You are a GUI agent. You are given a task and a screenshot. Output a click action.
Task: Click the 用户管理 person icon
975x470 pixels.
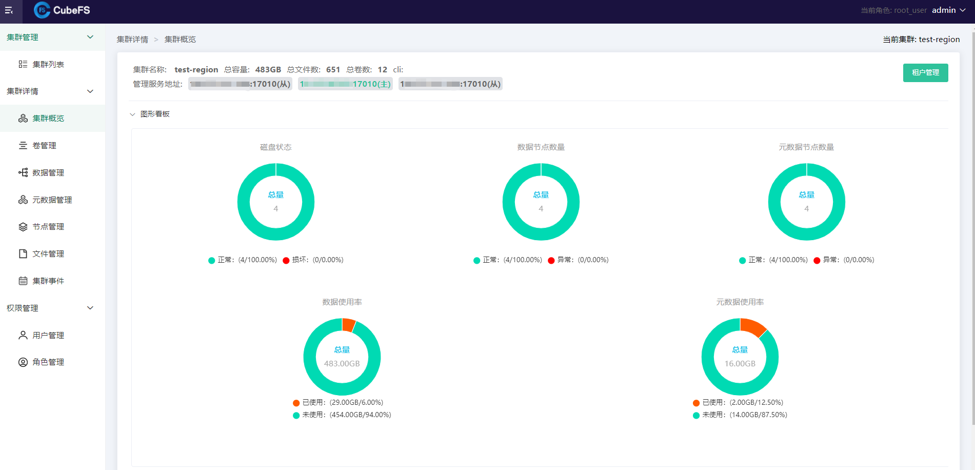tap(23, 335)
